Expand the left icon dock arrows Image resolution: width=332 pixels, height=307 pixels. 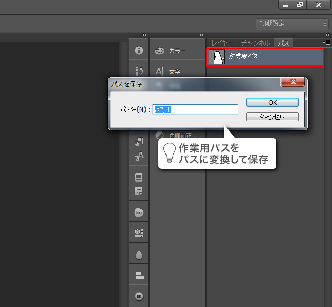click(x=144, y=35)
